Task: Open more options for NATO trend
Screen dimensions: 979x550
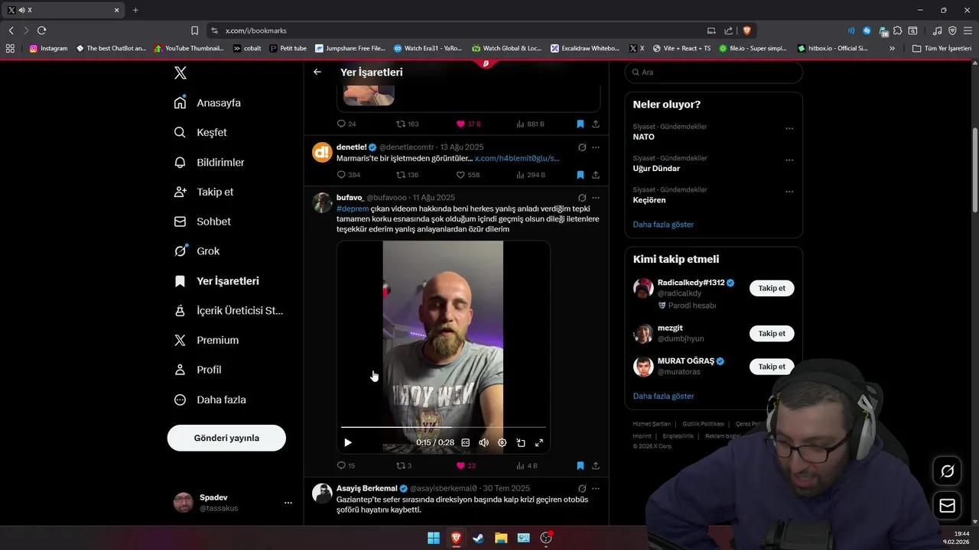Action: coord(789,128)
